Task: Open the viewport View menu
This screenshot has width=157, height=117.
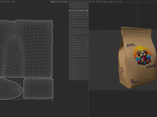Action: (x=93, y=2)
